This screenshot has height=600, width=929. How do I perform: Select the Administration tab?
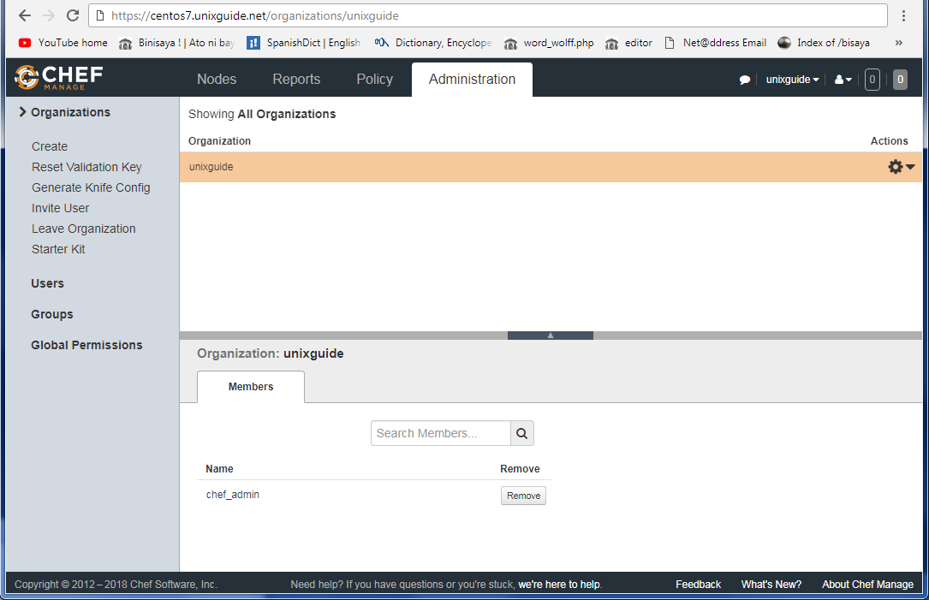(472, 80)
